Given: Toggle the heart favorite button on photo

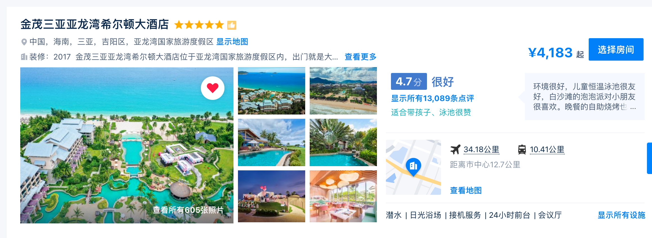Looking at the screenshot, I should pos(213,88).
